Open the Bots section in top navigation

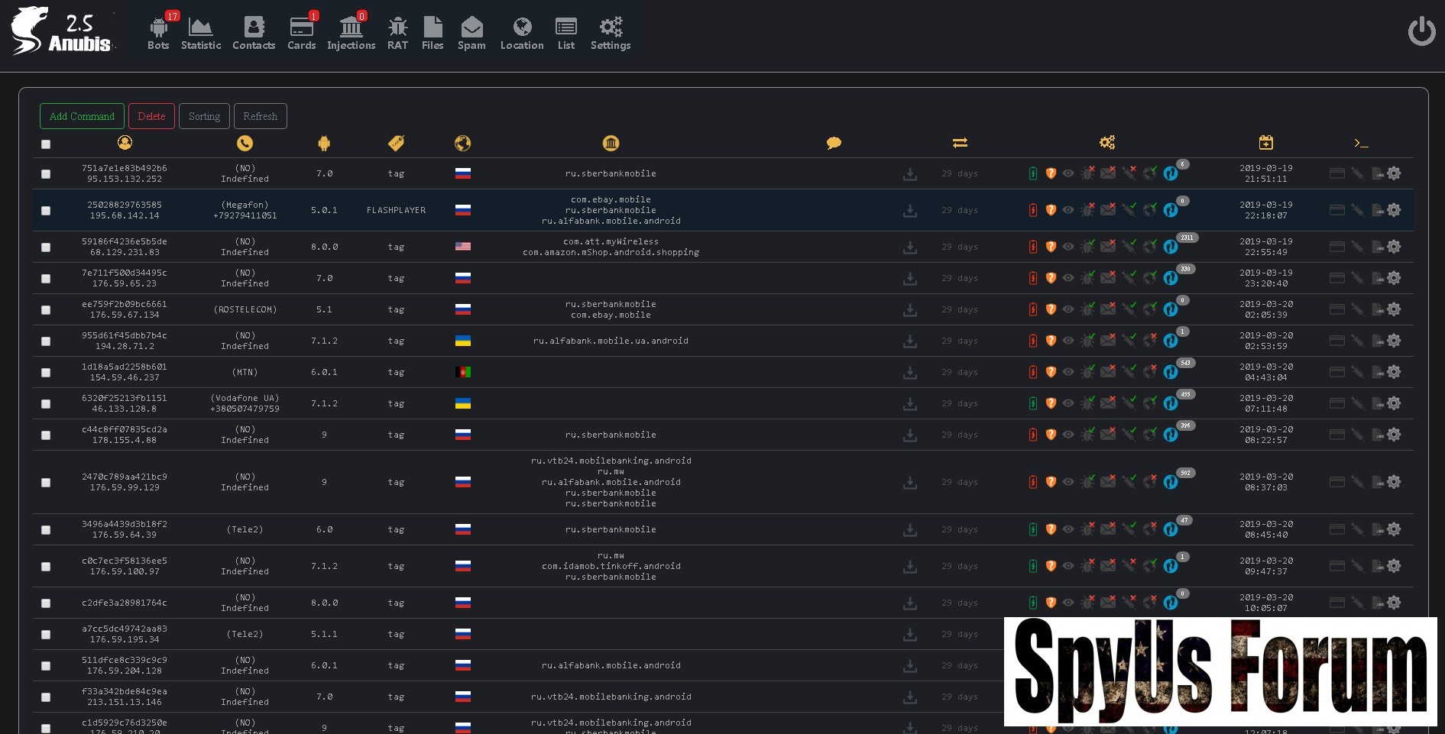click(x=158, y=34)
